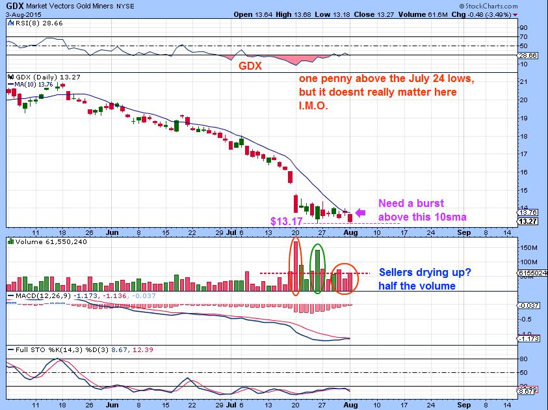This screenshot has height=410, width=548.
Task: Click the 13.76 price tag on the axis
Action: click(x=528, y=213)
